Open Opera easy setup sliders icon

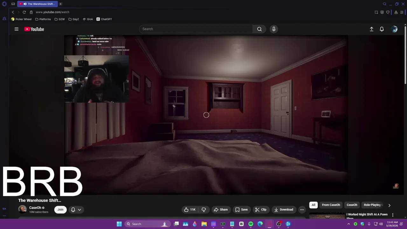(x=402, y=12)
